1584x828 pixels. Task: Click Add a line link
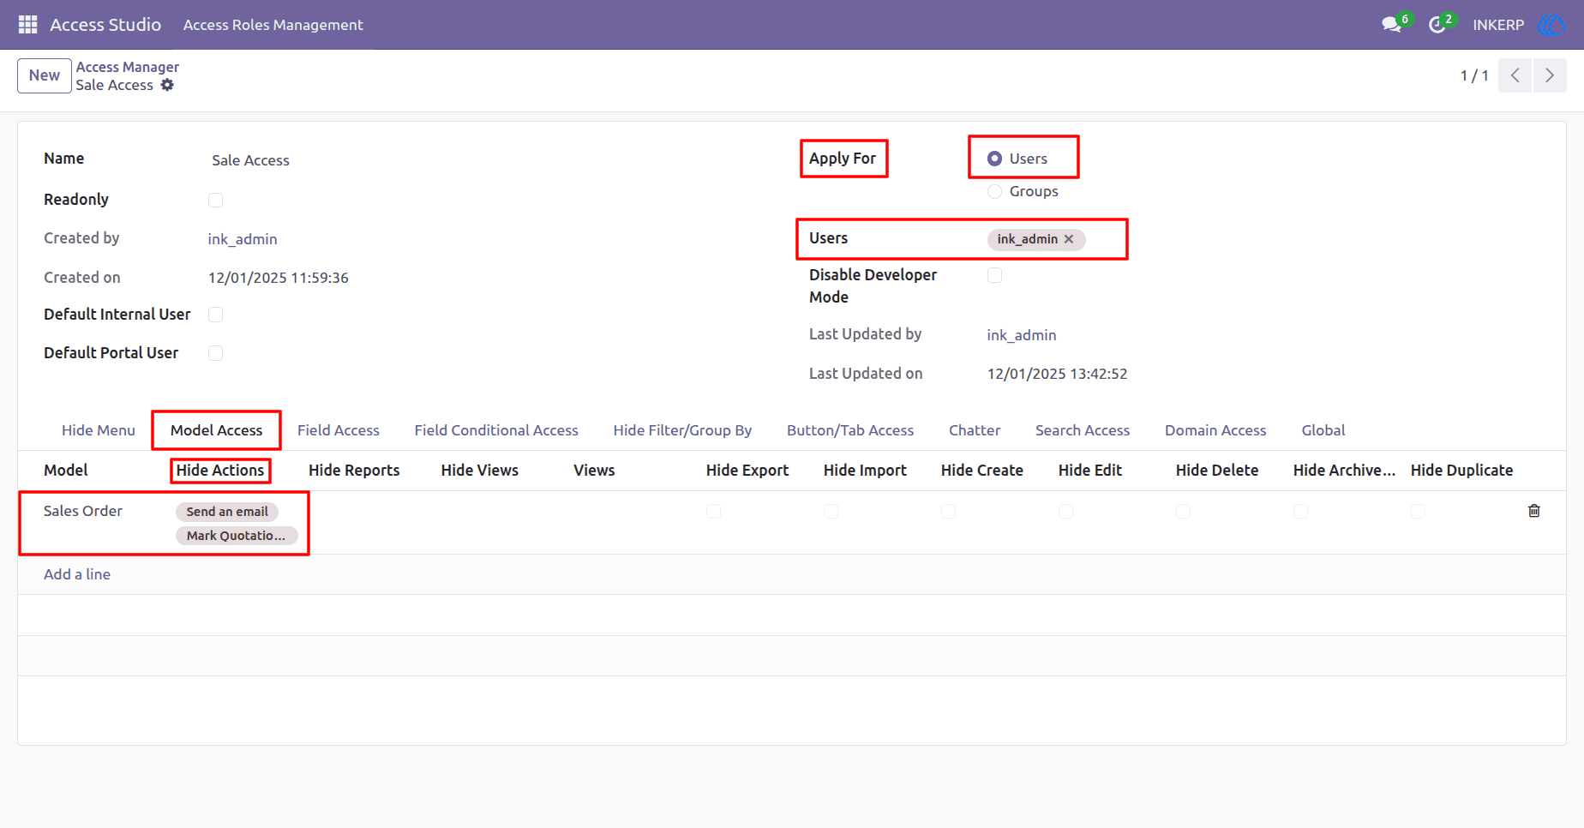pyautogui.click(x=77, y=574)
